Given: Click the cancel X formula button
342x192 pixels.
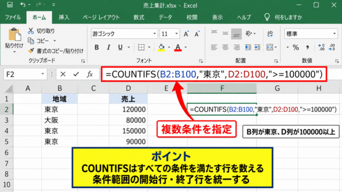Looking at the screenshot, I should tap(63, 75).
